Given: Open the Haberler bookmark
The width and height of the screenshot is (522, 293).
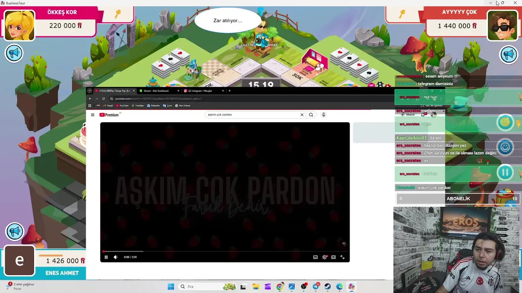Looking at the screenshot, I should tap(153, 105).
